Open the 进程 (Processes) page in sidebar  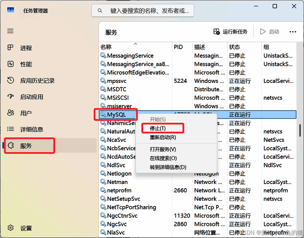pyautogui.click(x=22, y=48)
